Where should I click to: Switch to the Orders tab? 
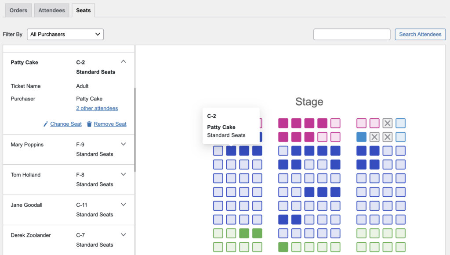coord(18,10)
